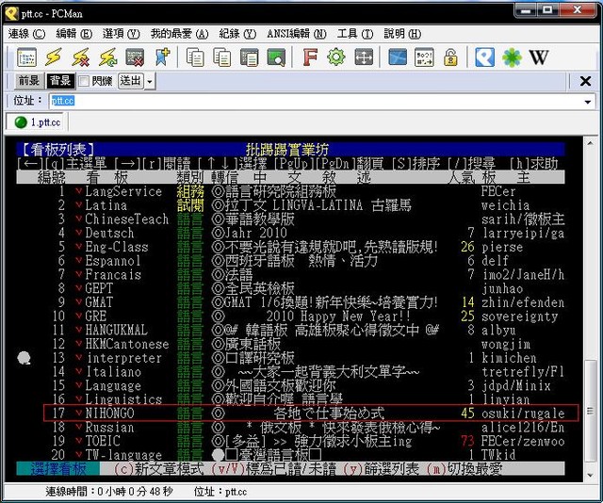Select the Francais board row
The width and height of the screenshot is (603, 503).
(x=290, y=274)
